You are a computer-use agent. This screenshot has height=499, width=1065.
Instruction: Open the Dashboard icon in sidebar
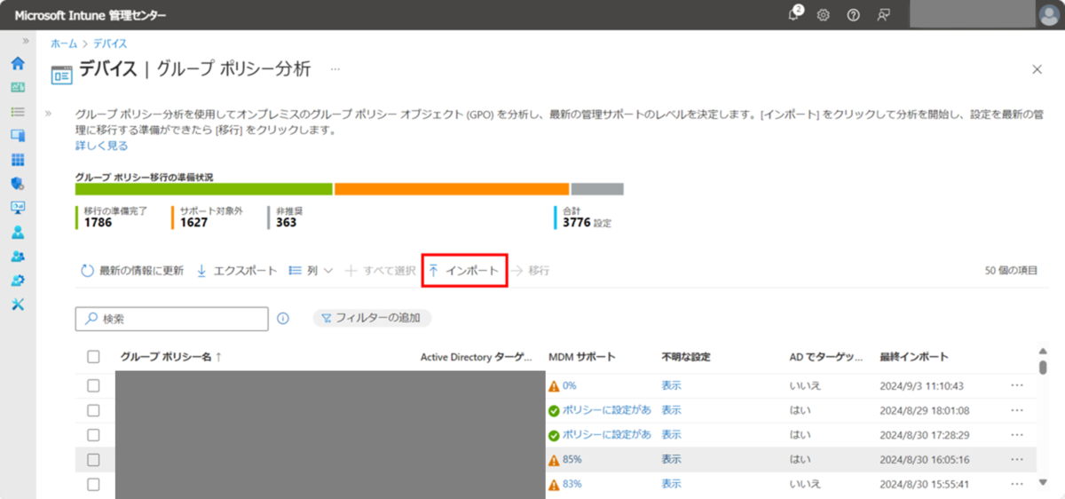(17, 88)
